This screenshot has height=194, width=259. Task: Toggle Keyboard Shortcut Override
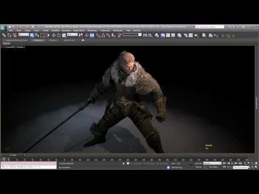[x=92, y=36]
